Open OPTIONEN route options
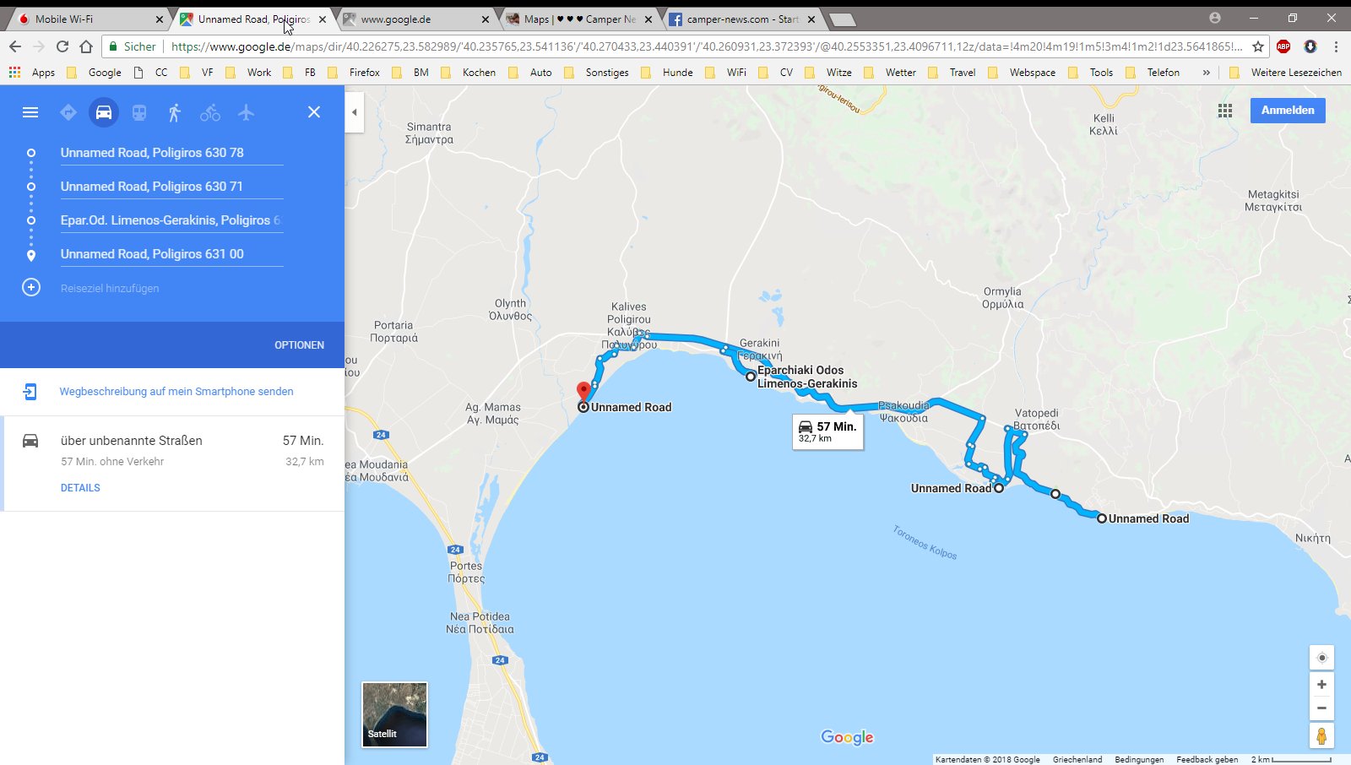Screen dimensions: 1351x765 pyautogui.click(x=299, y=345)
